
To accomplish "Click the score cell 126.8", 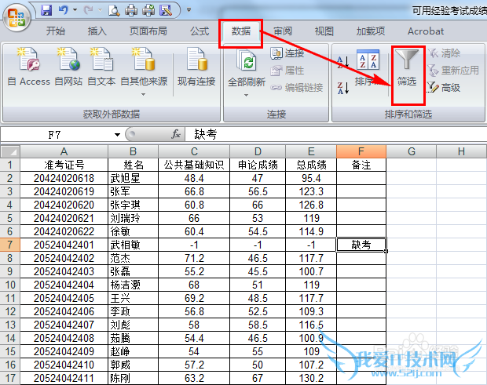I will tap(311, 205).
